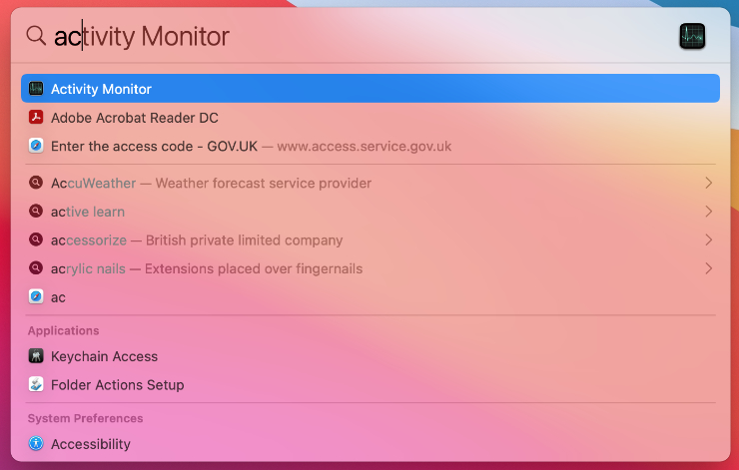Click the Keychain Access app icon
The height and width of the screenshot is (470, 739).
(x=36, y=356)
